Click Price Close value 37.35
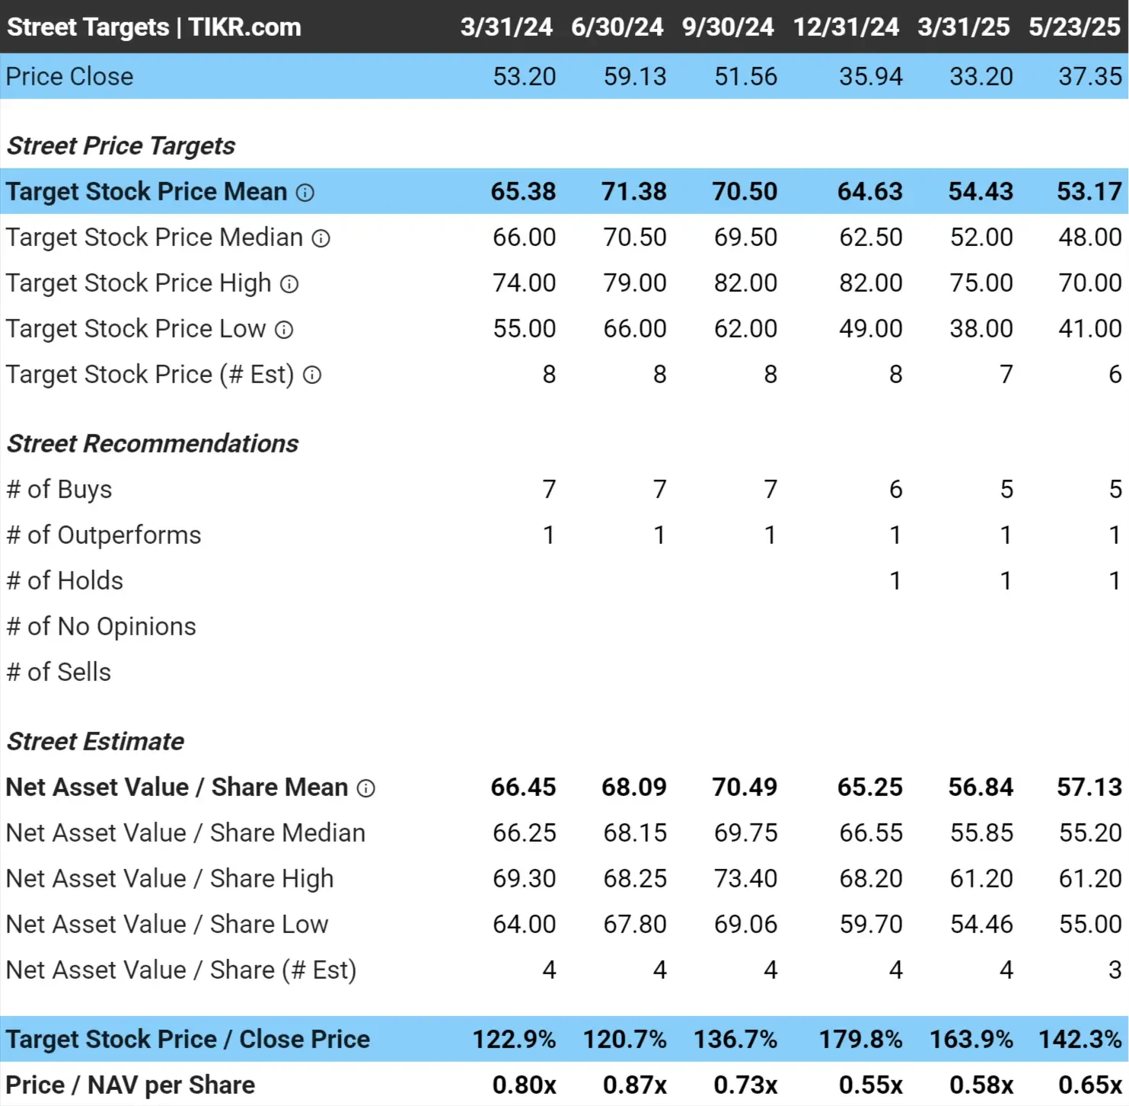Viewport: 1129px width, 1106px height. tap(1090, 76)
